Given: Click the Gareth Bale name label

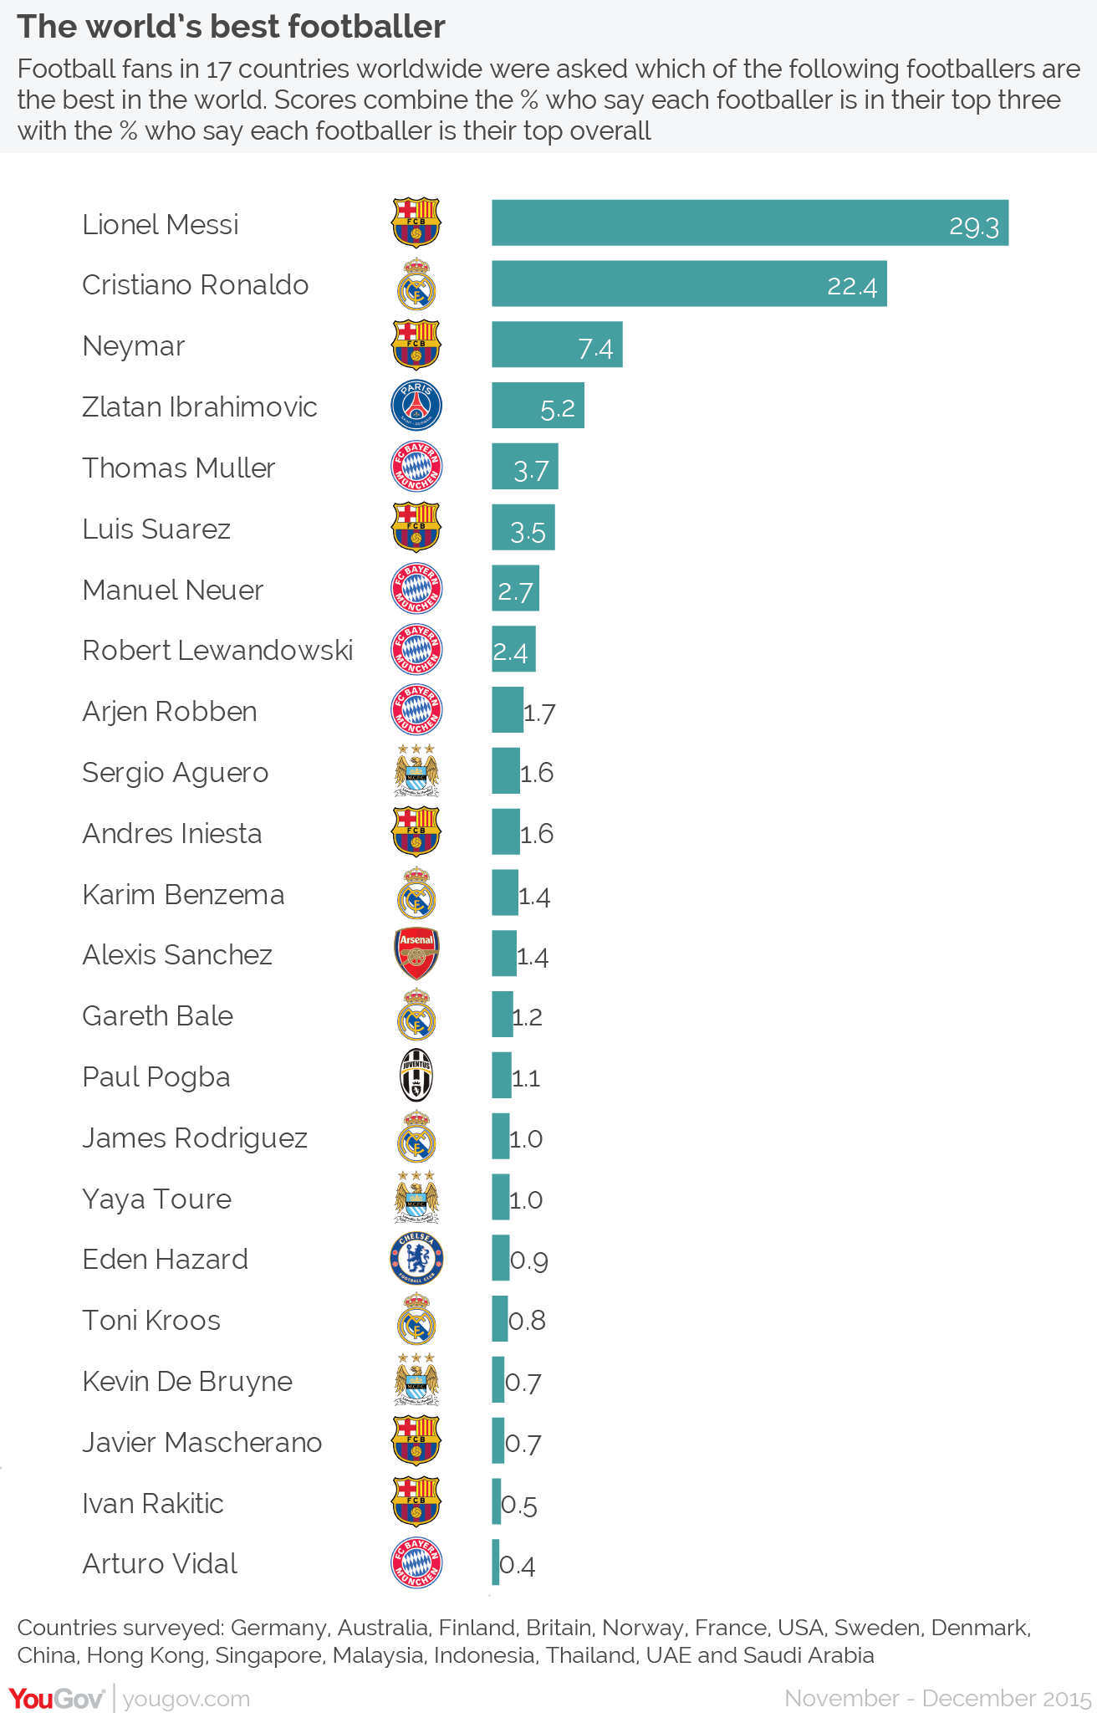Looking at the screenshot, I should (157, 1015).
